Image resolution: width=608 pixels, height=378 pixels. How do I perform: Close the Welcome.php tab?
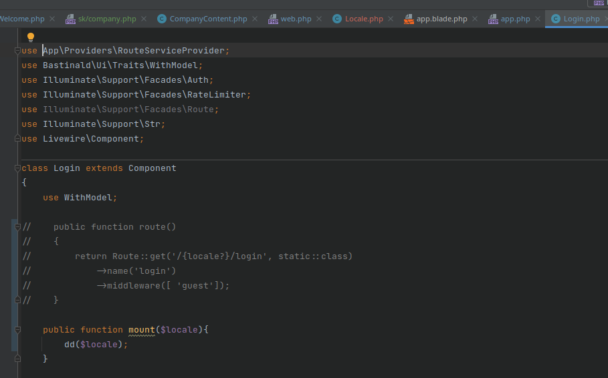(52, 19)
